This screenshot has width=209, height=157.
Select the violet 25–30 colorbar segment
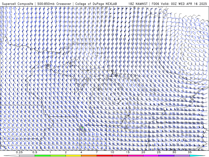point(166,156)
